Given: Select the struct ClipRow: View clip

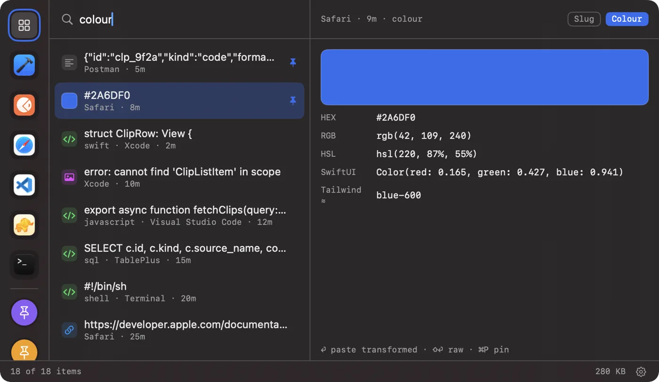Looking at the screenshot, I should (179, 139).
